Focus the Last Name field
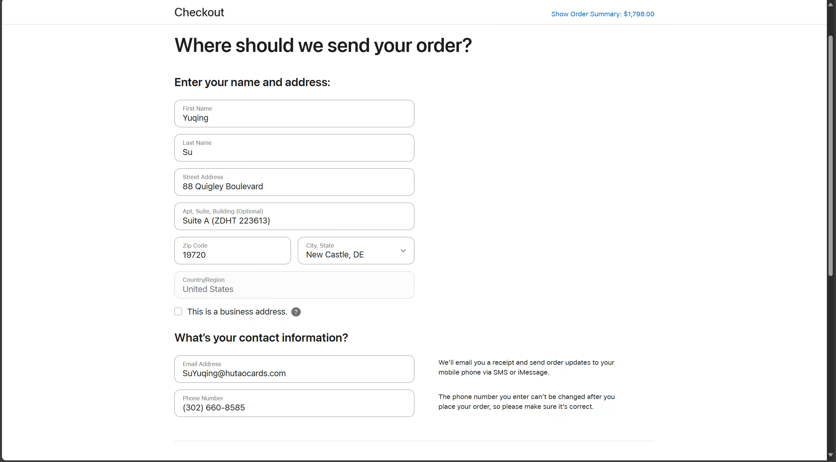The image size is (836, 462). (294, 148)
